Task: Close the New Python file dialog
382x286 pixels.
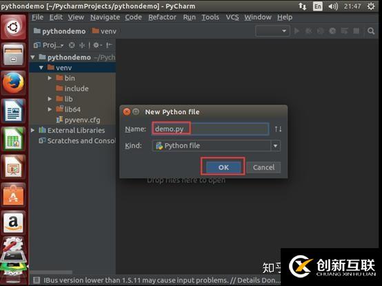Action: pyautogui.click(x=127, y=112)
